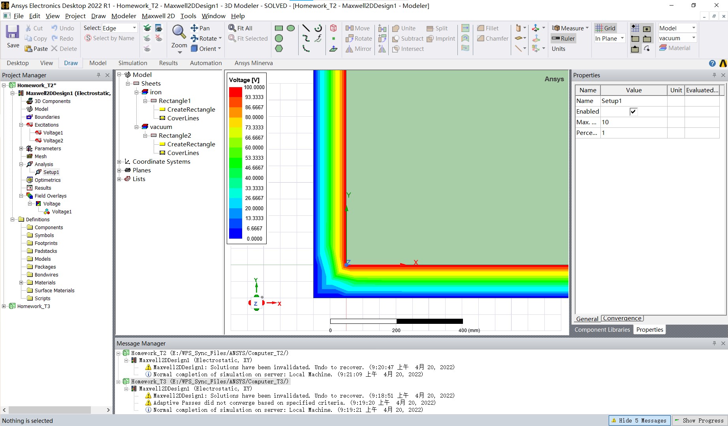This screenshot has width=728, height=426.
Task: Expand the Parameters tree node
Action: pos(21,148)
